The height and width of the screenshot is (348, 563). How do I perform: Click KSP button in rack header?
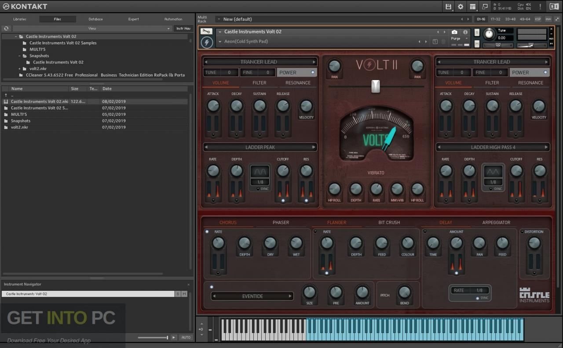point(538,19)
